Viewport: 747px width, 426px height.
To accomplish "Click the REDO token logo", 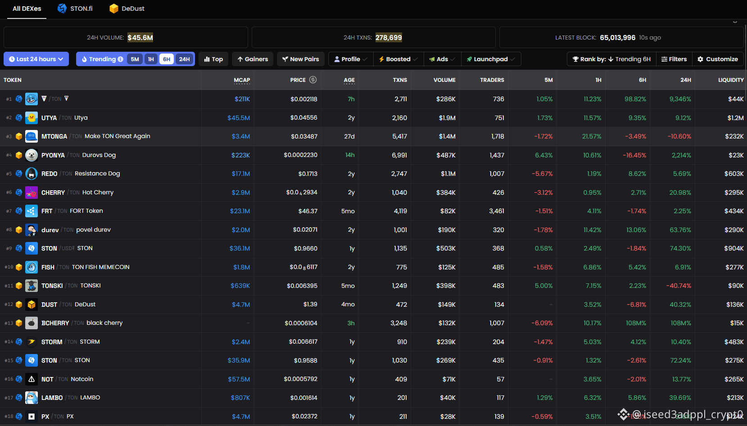I will coord(32,174).
